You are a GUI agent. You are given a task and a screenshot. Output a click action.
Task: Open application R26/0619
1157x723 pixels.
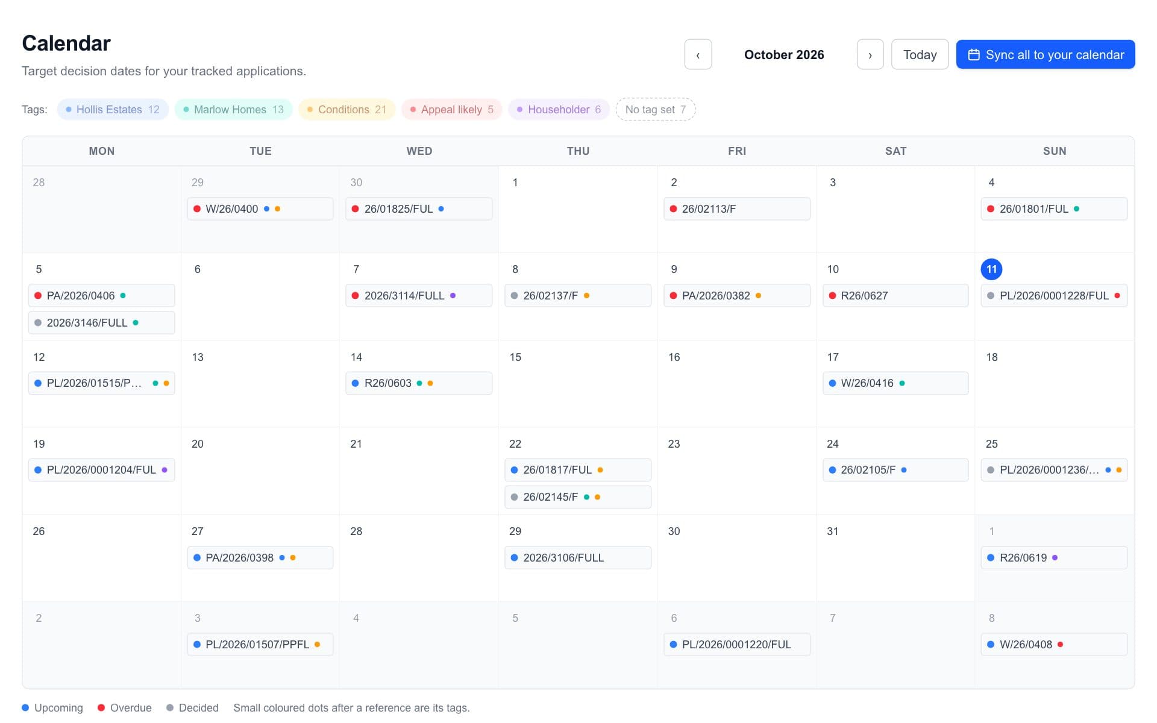click(x=1054, y=558)
